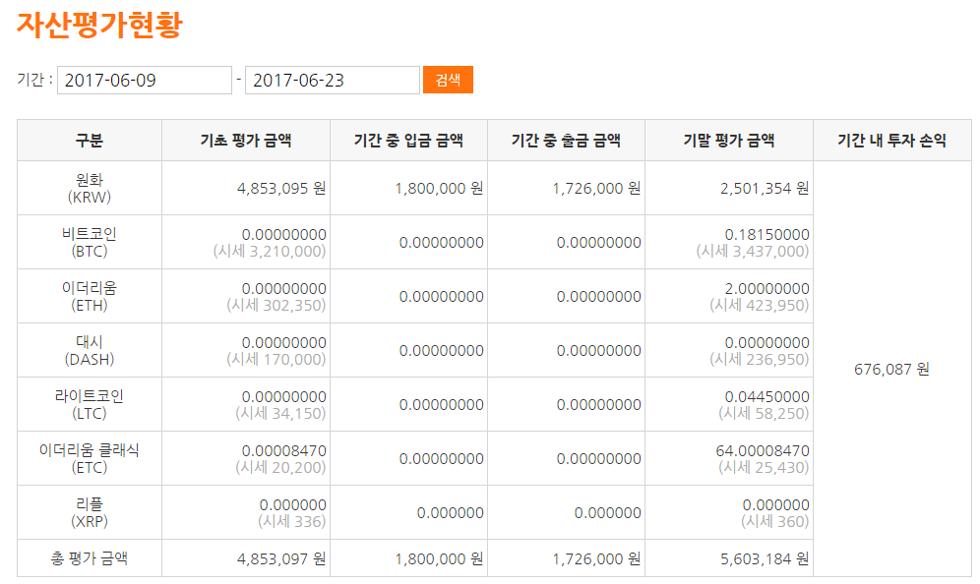Click the 기간 내 투자 손익 header
The width and height of the screenshot is (980, 584).
click(891, 141)
